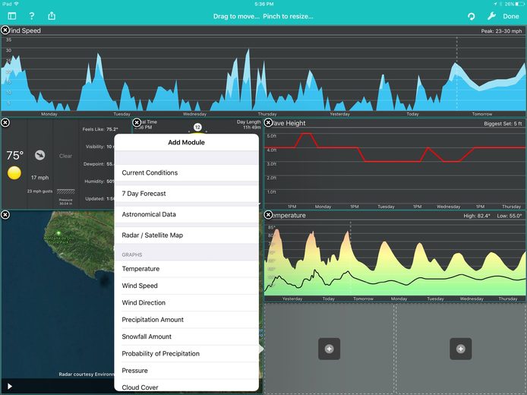Select Temperature graph in list
The height and width of the screenshot is (395, 527).
coord(187,269)
